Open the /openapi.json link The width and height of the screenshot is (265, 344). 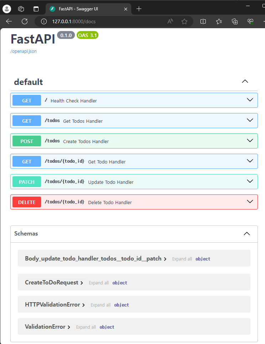click(x=24, y=51)
